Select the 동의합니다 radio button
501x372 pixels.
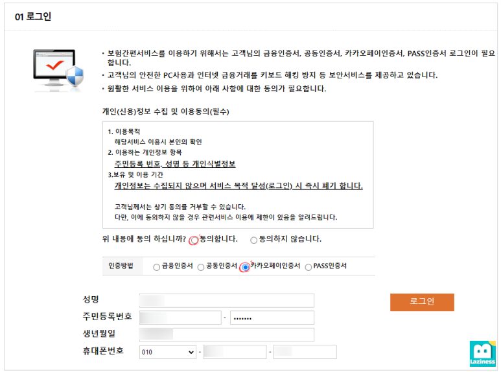point(194,240)
